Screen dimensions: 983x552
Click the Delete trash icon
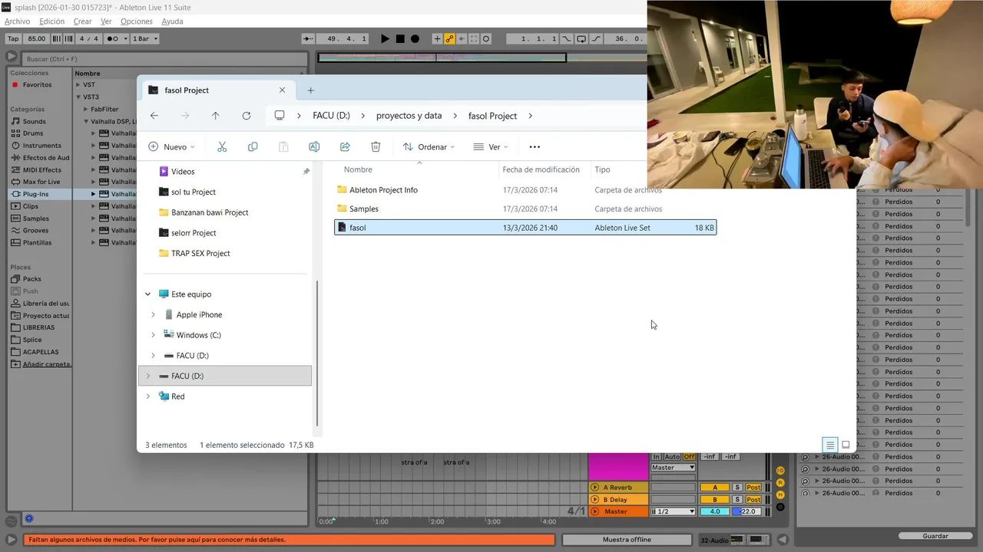376,146
